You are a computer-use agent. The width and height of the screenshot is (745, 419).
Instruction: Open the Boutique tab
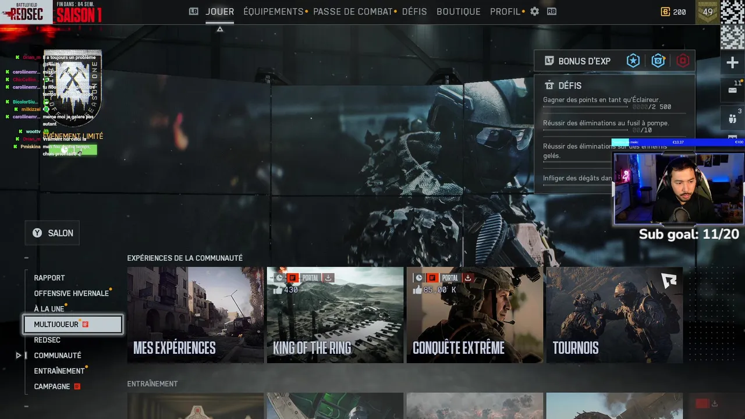[459, 12]
